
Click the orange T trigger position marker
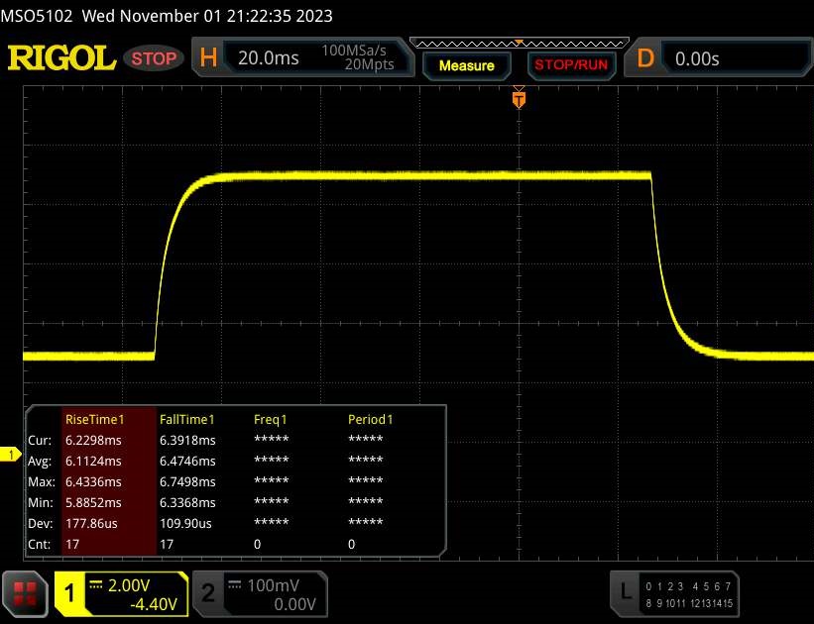point(518,99)
